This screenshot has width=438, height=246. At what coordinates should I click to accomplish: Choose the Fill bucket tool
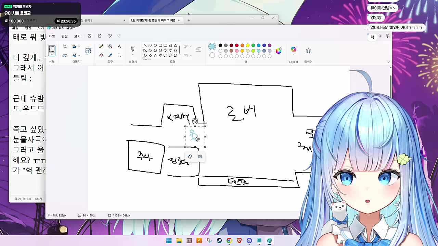[x=110, y=46]
